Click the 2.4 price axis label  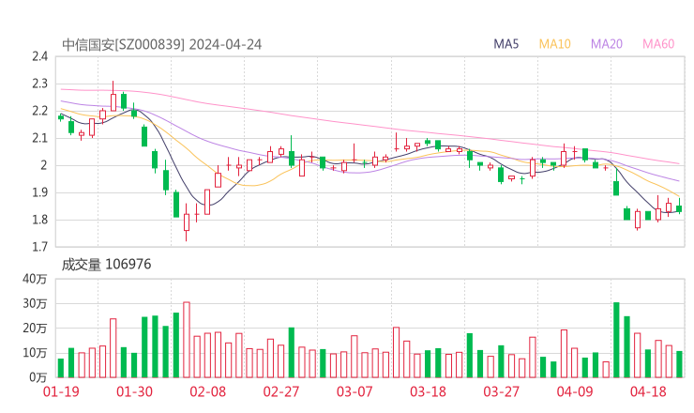[x=39, y=56]
